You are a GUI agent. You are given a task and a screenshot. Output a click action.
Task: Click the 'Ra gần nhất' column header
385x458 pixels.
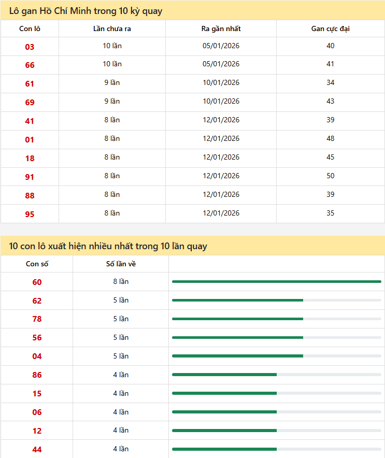tap(221, 28)
